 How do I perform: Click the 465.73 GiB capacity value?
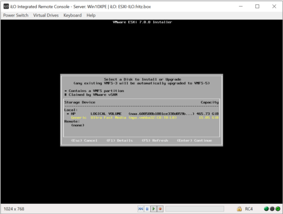pyautogui.click(x=208, y=113)
